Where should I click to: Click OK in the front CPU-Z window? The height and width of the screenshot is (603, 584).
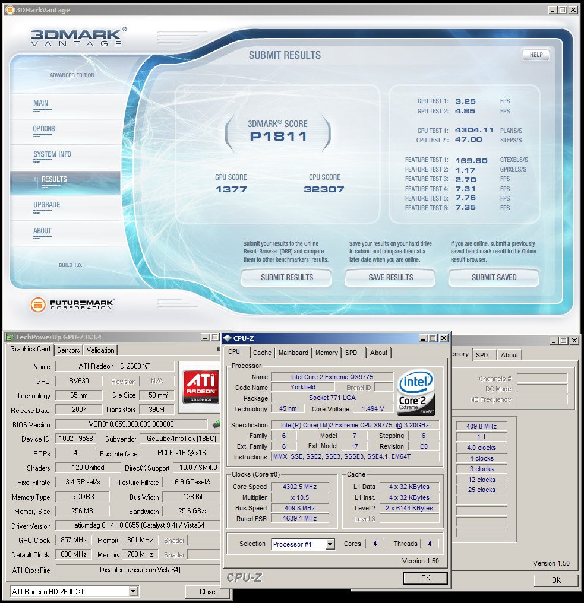(425, 577)
